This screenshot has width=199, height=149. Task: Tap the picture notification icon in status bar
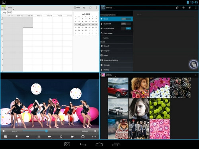(x=4, y=2)
